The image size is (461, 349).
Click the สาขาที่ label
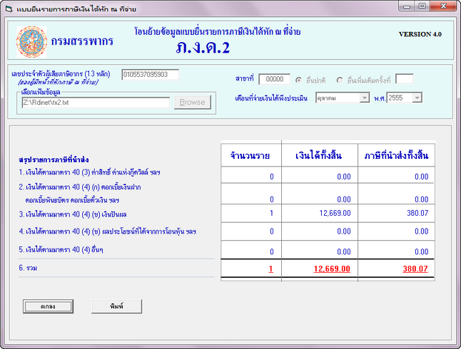pos(244,78)
